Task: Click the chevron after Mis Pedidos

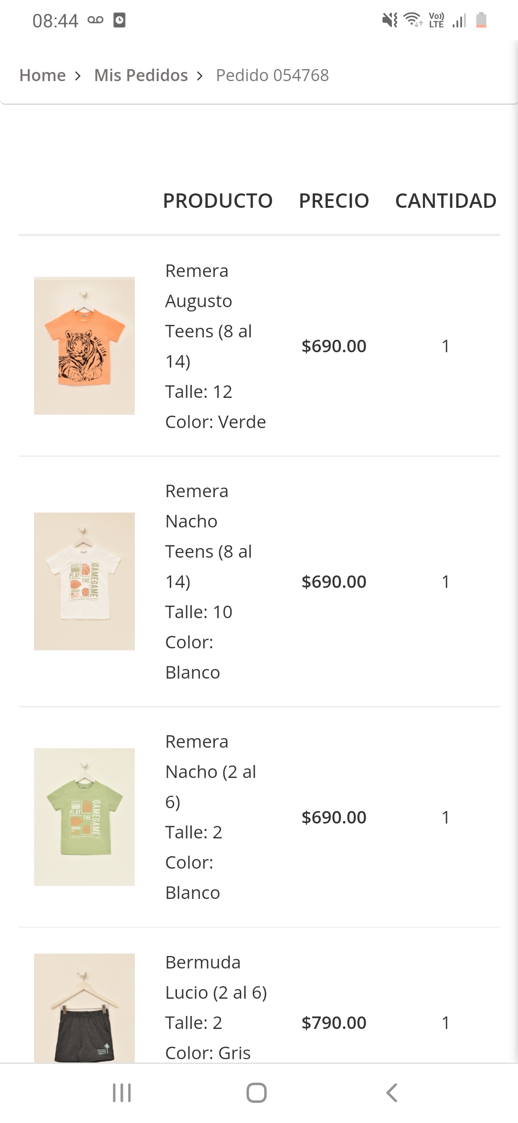Action: tap(200, 76)
